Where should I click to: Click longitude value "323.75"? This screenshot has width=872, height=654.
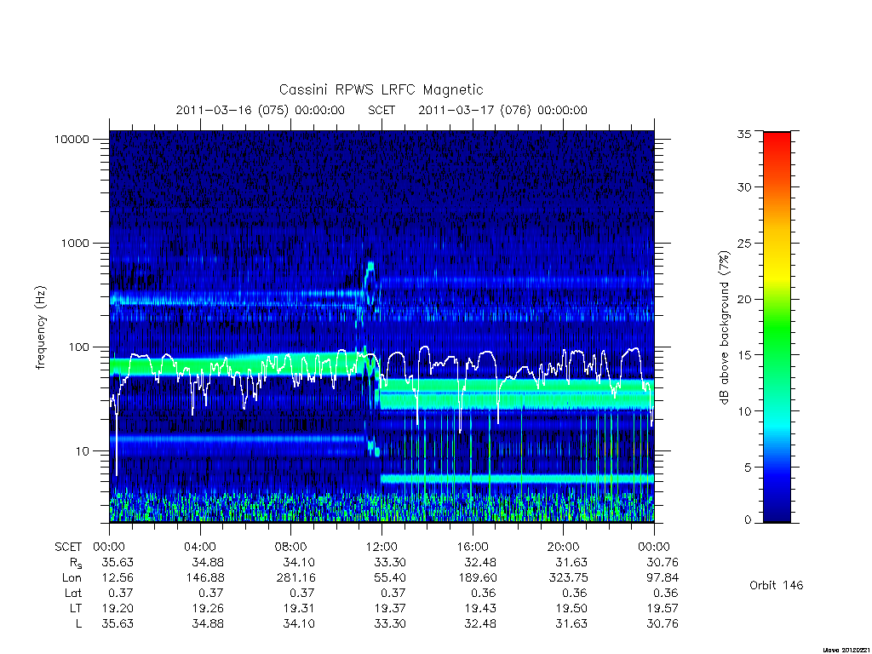568,578
